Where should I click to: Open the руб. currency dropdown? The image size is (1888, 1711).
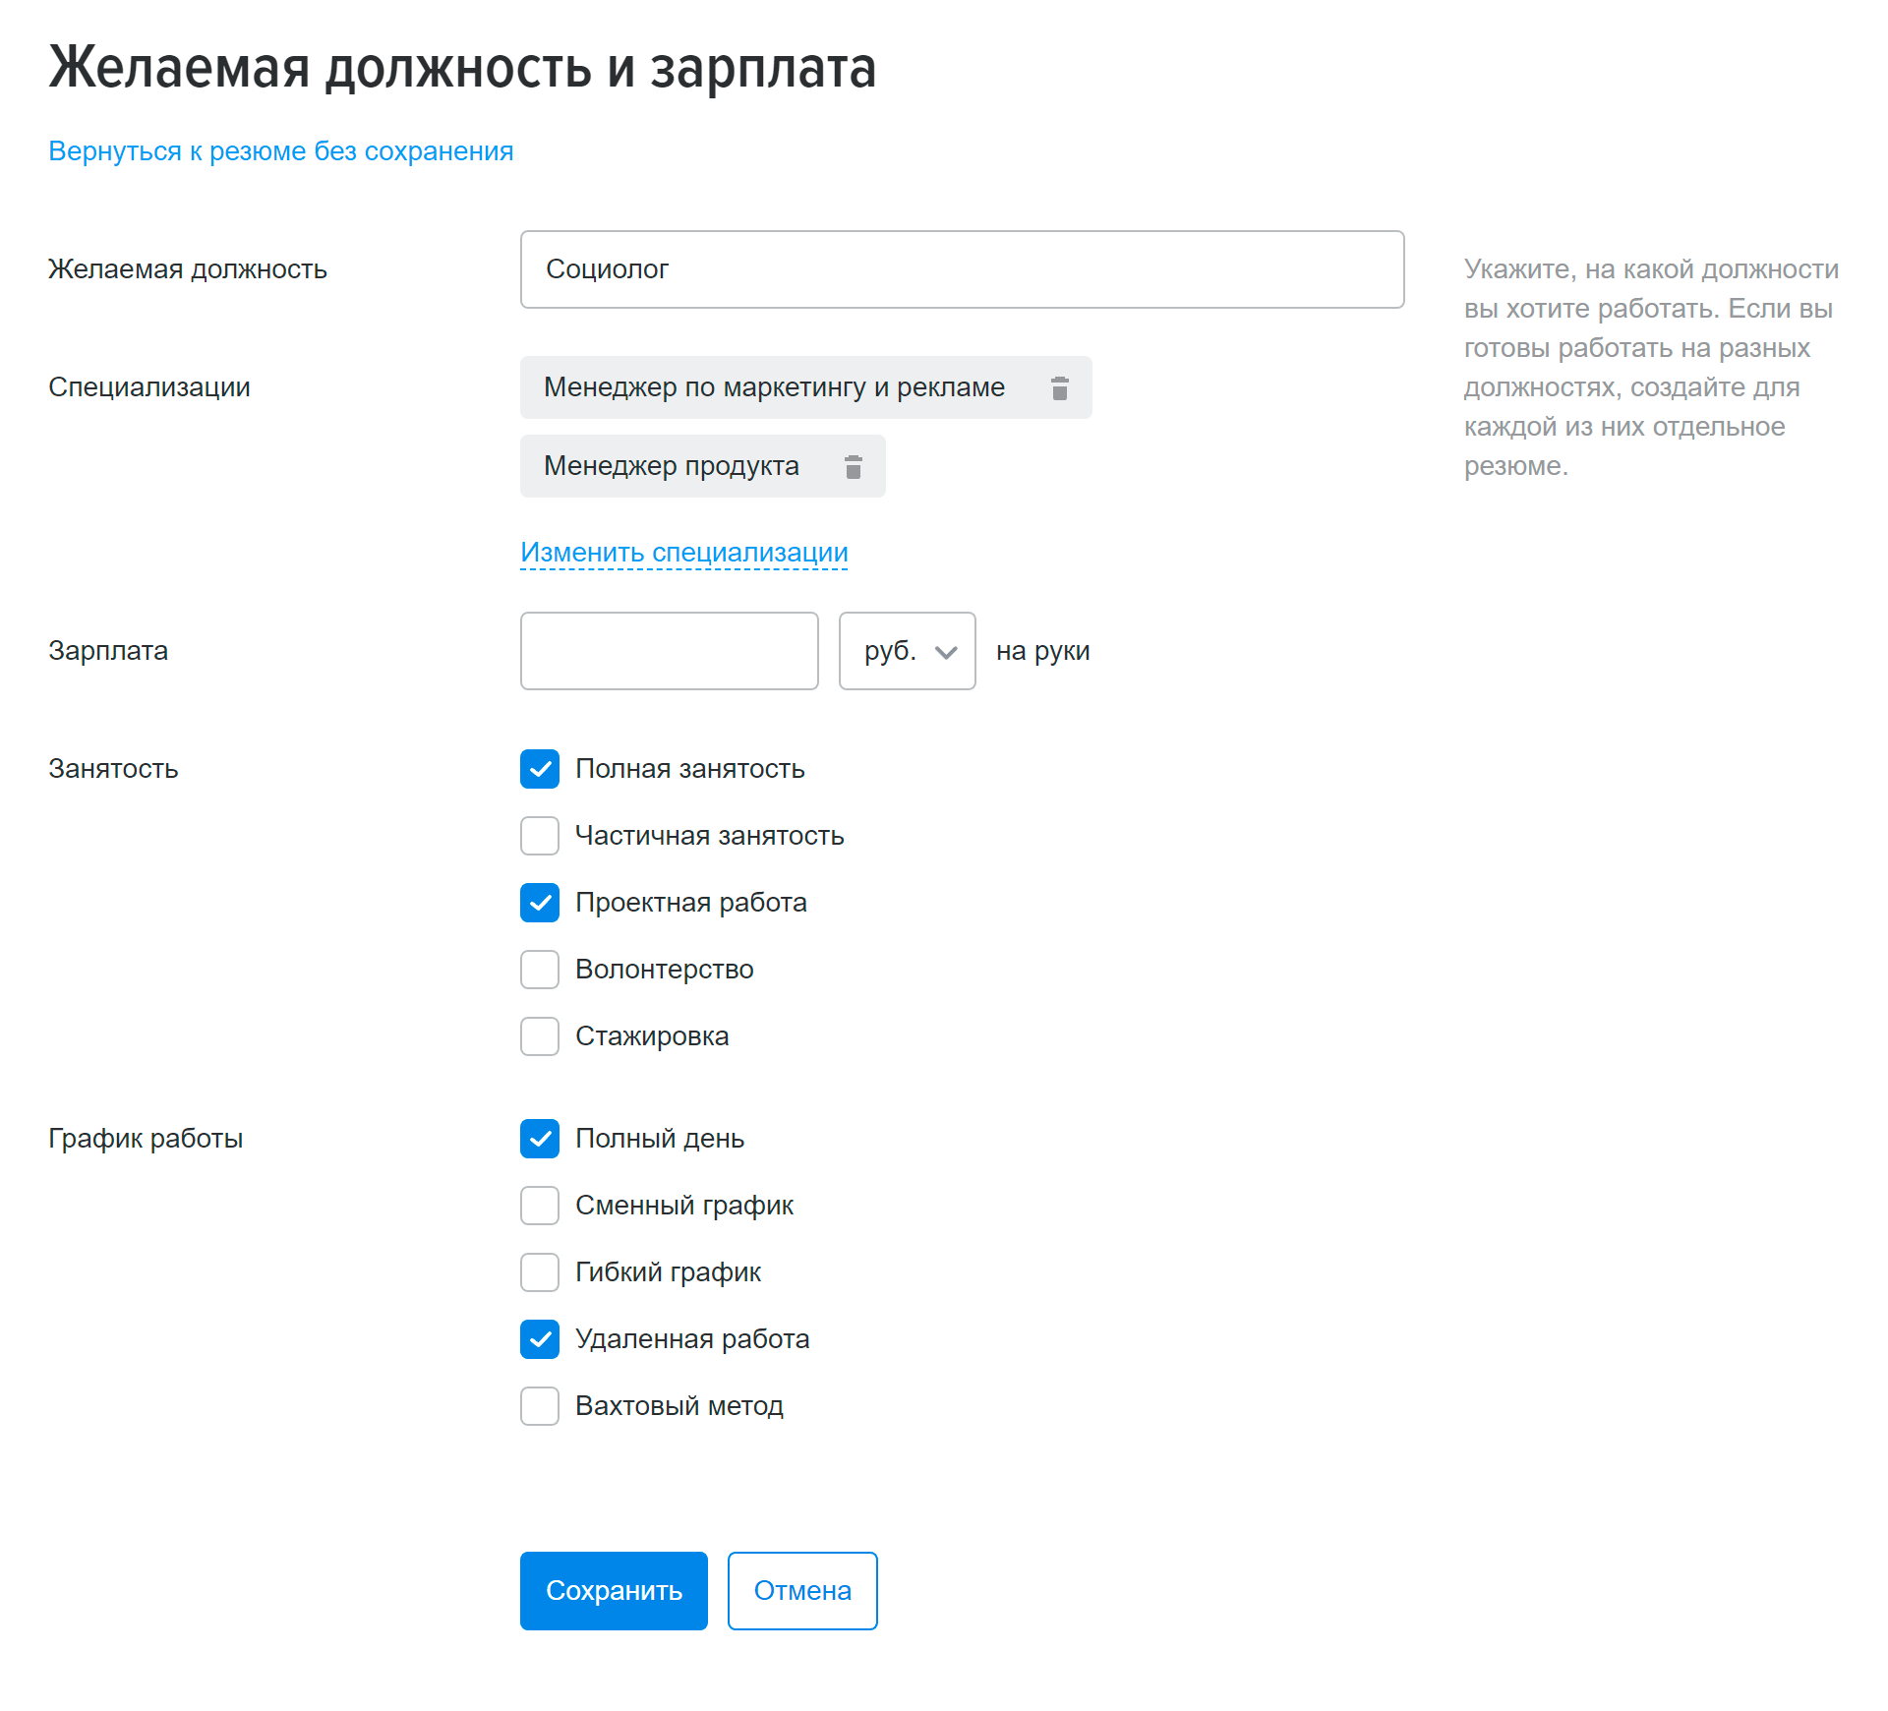point(907,651)
